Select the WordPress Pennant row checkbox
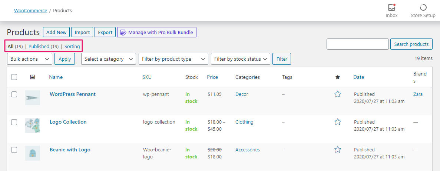 14,94
